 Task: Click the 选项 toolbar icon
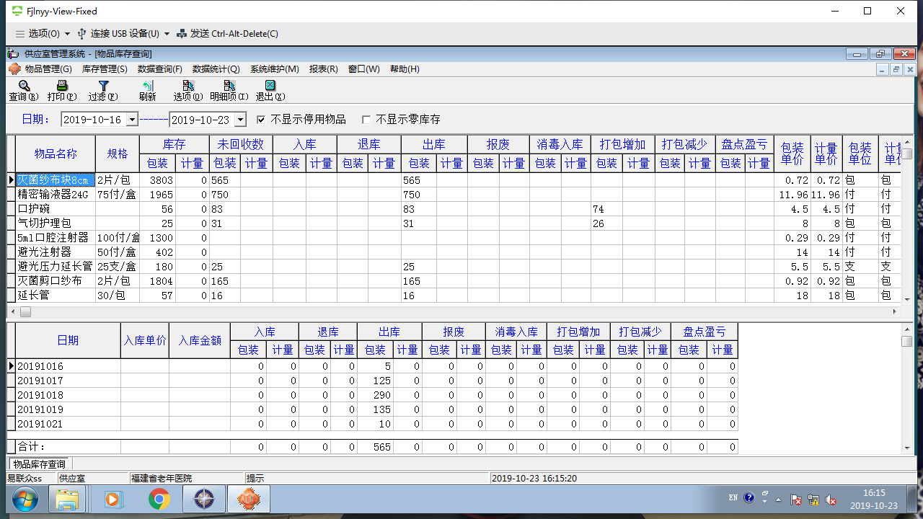[188, 86]
